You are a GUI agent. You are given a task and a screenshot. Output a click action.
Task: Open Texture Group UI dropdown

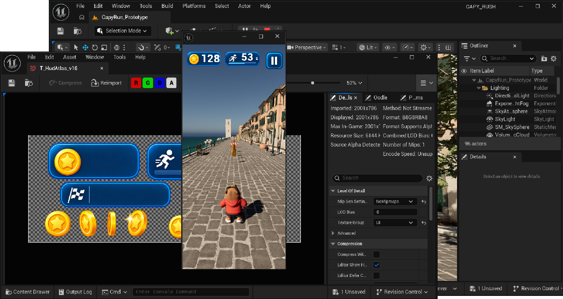[x=395, y=222]
